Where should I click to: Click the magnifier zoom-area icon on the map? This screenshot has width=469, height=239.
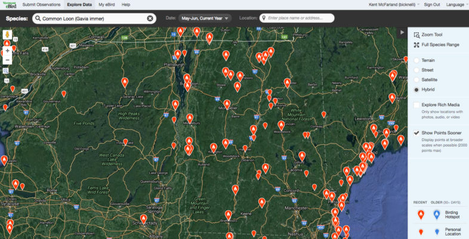pyautogui.click(x=6, y=71)
